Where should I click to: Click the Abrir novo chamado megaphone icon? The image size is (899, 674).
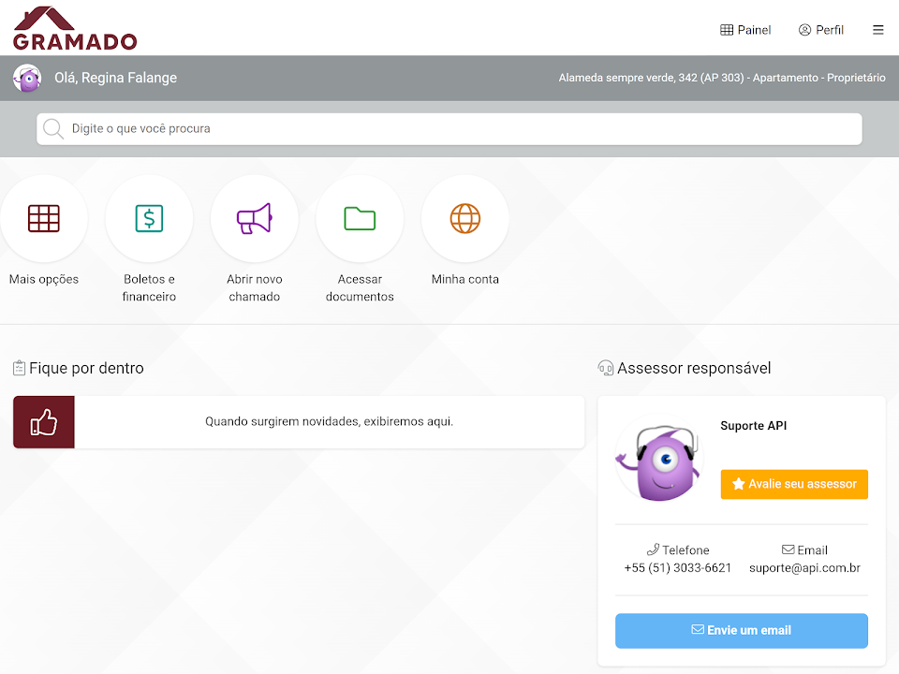pyautogui.click(x=255, y=219)
